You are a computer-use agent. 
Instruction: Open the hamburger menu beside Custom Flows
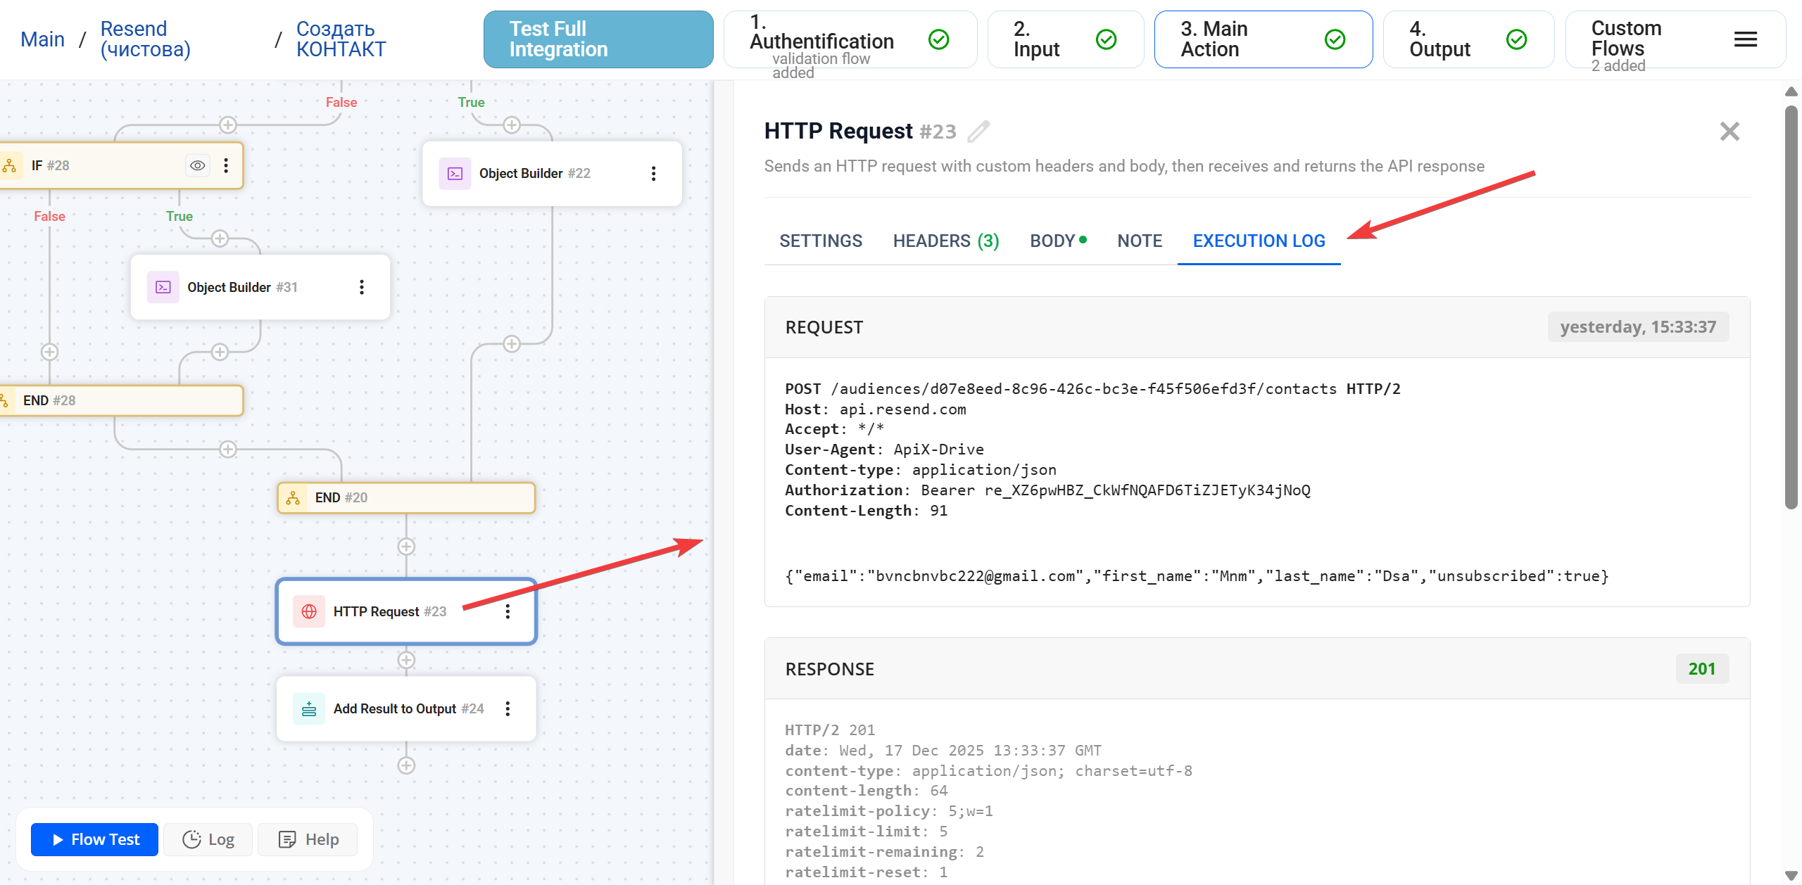point(1746,39)
